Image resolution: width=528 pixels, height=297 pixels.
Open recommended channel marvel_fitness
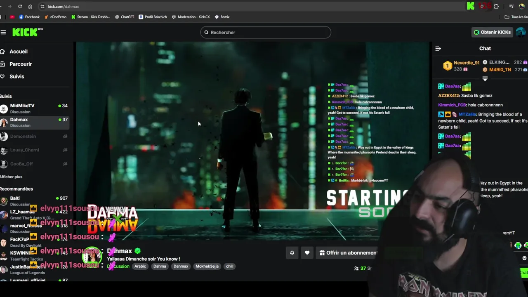(x=34, y=228)
